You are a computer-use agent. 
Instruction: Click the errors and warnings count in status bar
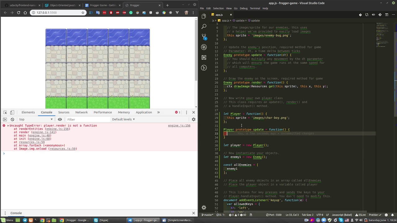238,215
